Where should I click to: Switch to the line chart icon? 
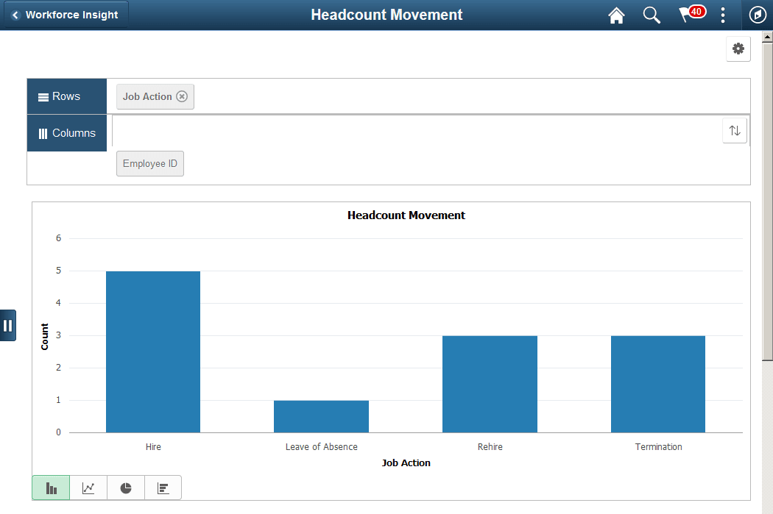(88, 488)
